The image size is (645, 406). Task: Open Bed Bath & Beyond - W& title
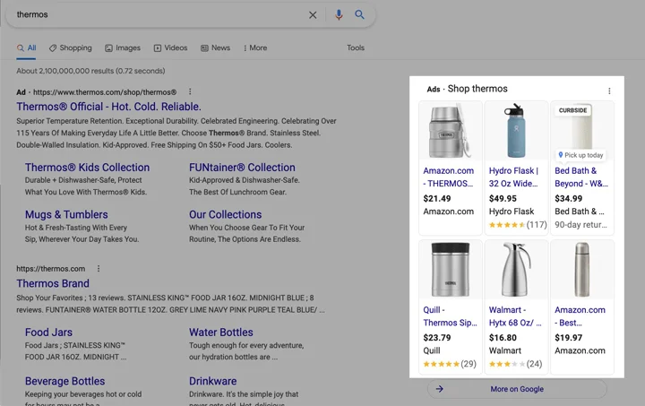click(x=581, y=177)
